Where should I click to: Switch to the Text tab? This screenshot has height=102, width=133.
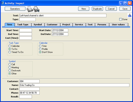(90, 25)
